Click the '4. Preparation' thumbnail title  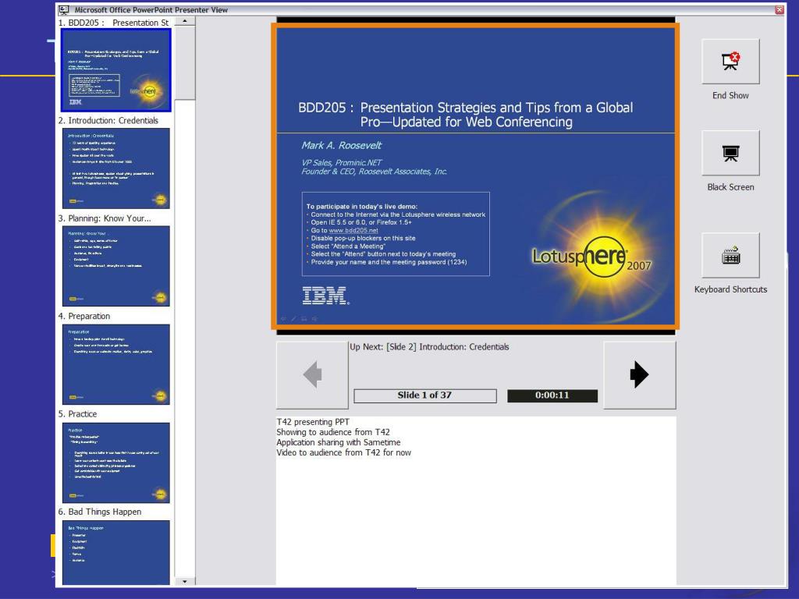click(84, 317)
